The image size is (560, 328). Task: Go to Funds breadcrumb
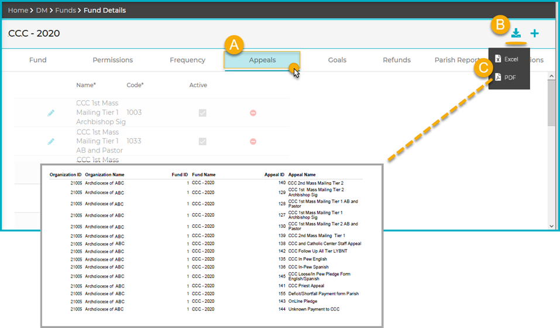coord(66,11)
